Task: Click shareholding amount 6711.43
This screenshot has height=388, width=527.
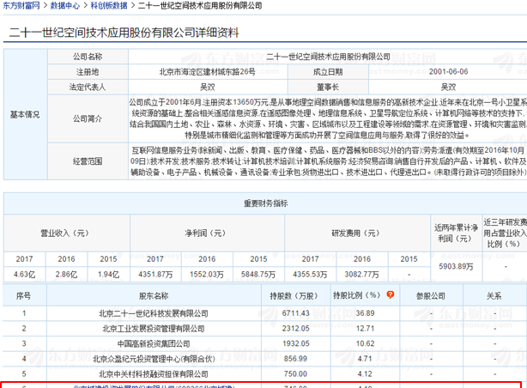Action: coord(296,313)
